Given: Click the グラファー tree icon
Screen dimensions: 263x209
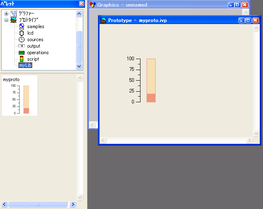Looking at the screenshot, I should coord(13,13).
